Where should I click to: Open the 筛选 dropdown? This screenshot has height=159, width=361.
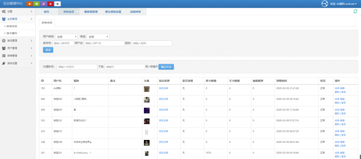pyautogui.click(x=98, y=37)
